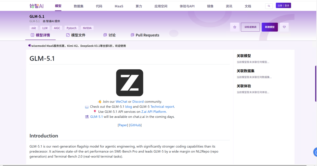Open the 模型 navigation menu
Screen dimensions: 317x166
58,6
